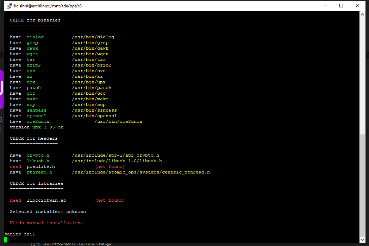Close the PuTTY terminal window
This screenshot has height=246, width=369.
(x=357, y=6)
